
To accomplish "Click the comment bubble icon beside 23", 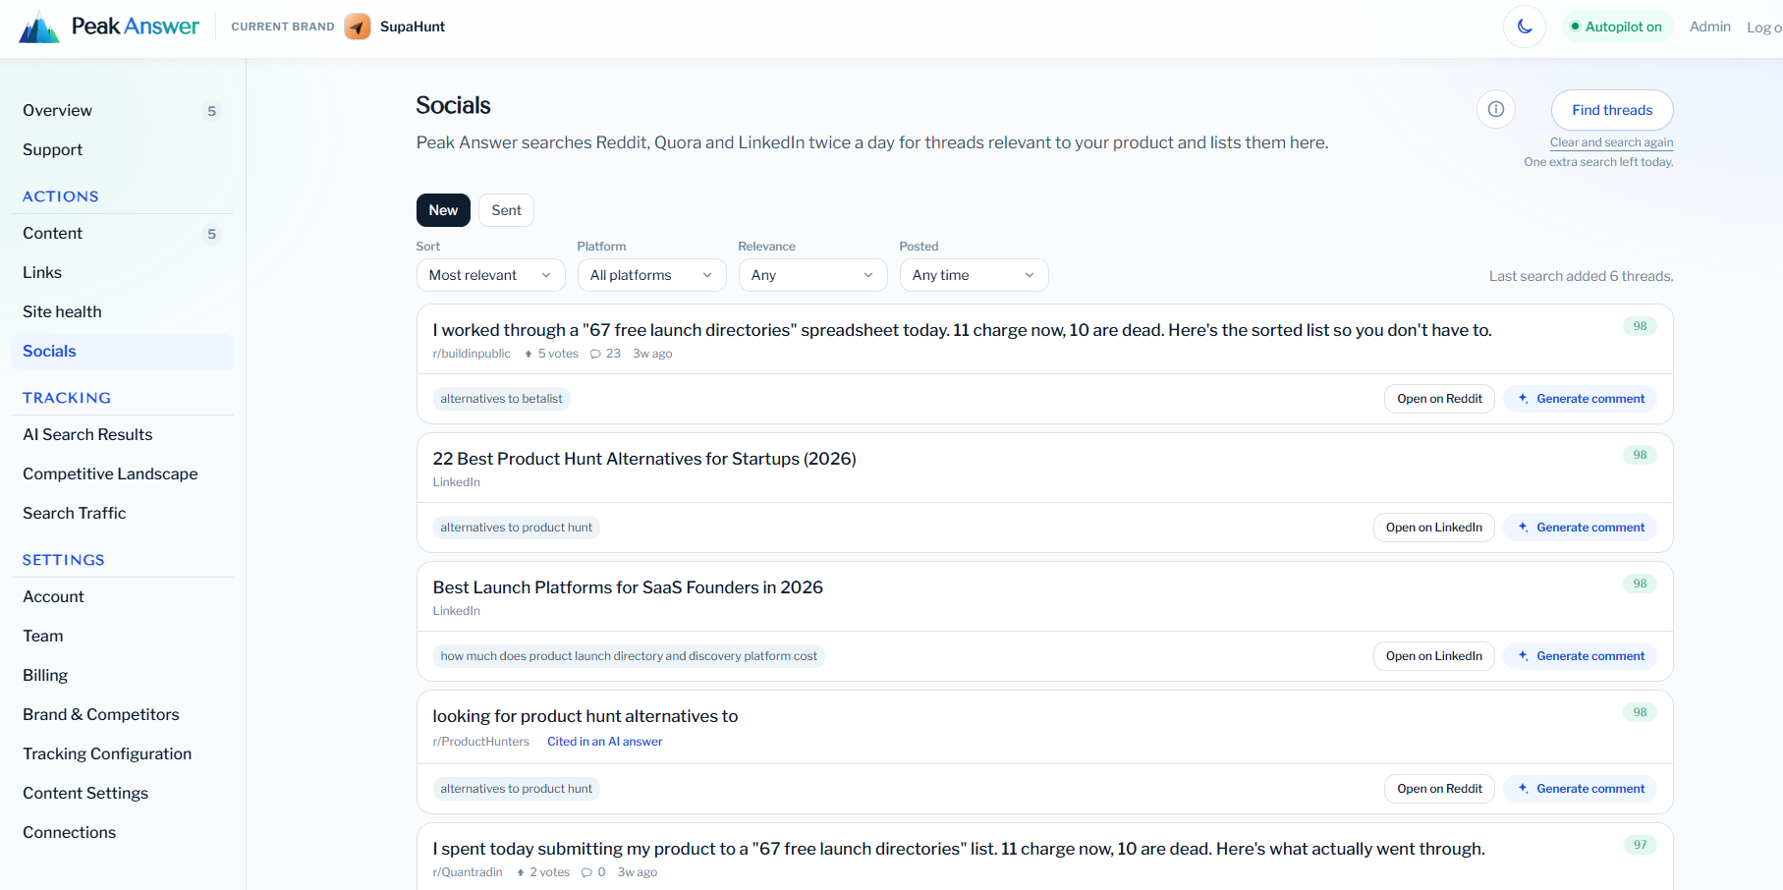I will (x=595, y=354).
